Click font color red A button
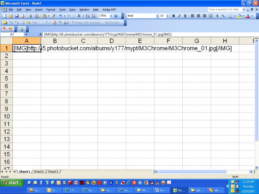This screenshot has width=259, height=194. pyautogui.click(x=248, y=16)
